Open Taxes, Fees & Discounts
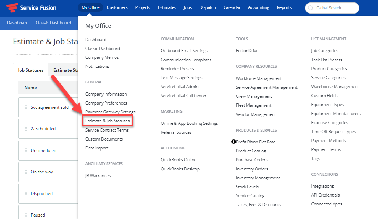 point(258,205)
